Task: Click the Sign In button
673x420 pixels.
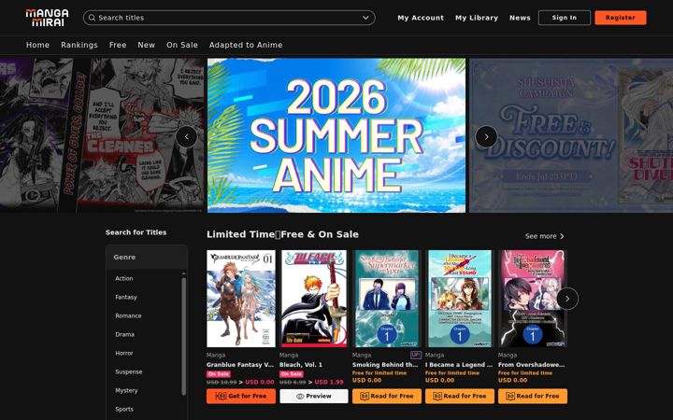Action: pyautogui.click(x=565, y=18)
